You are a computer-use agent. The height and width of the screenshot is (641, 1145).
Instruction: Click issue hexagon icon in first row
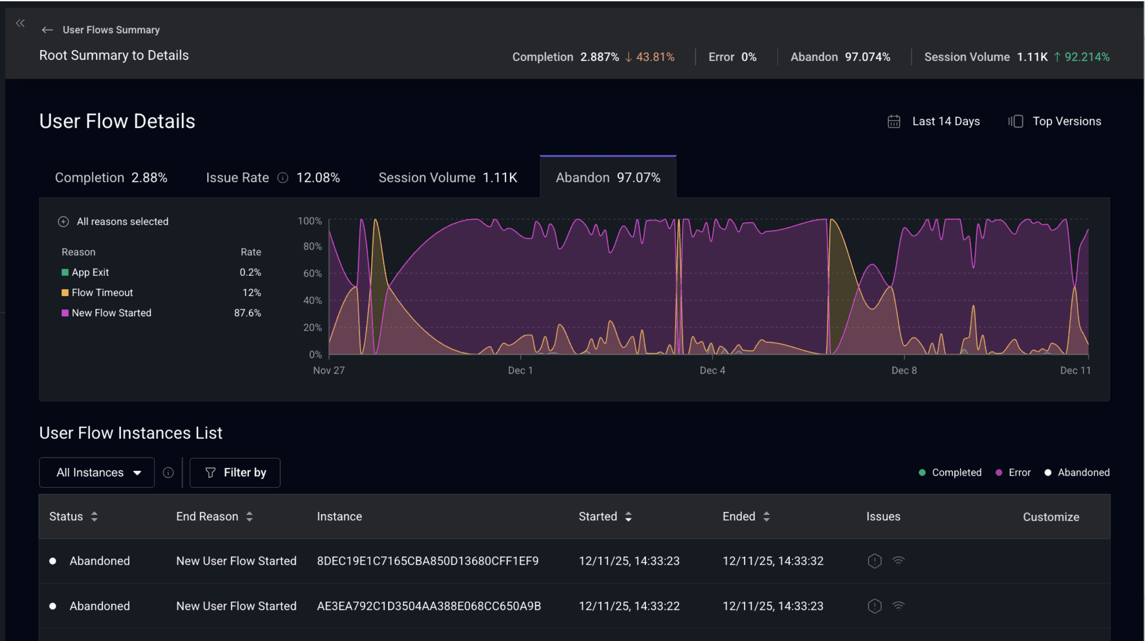pos(874,561)
